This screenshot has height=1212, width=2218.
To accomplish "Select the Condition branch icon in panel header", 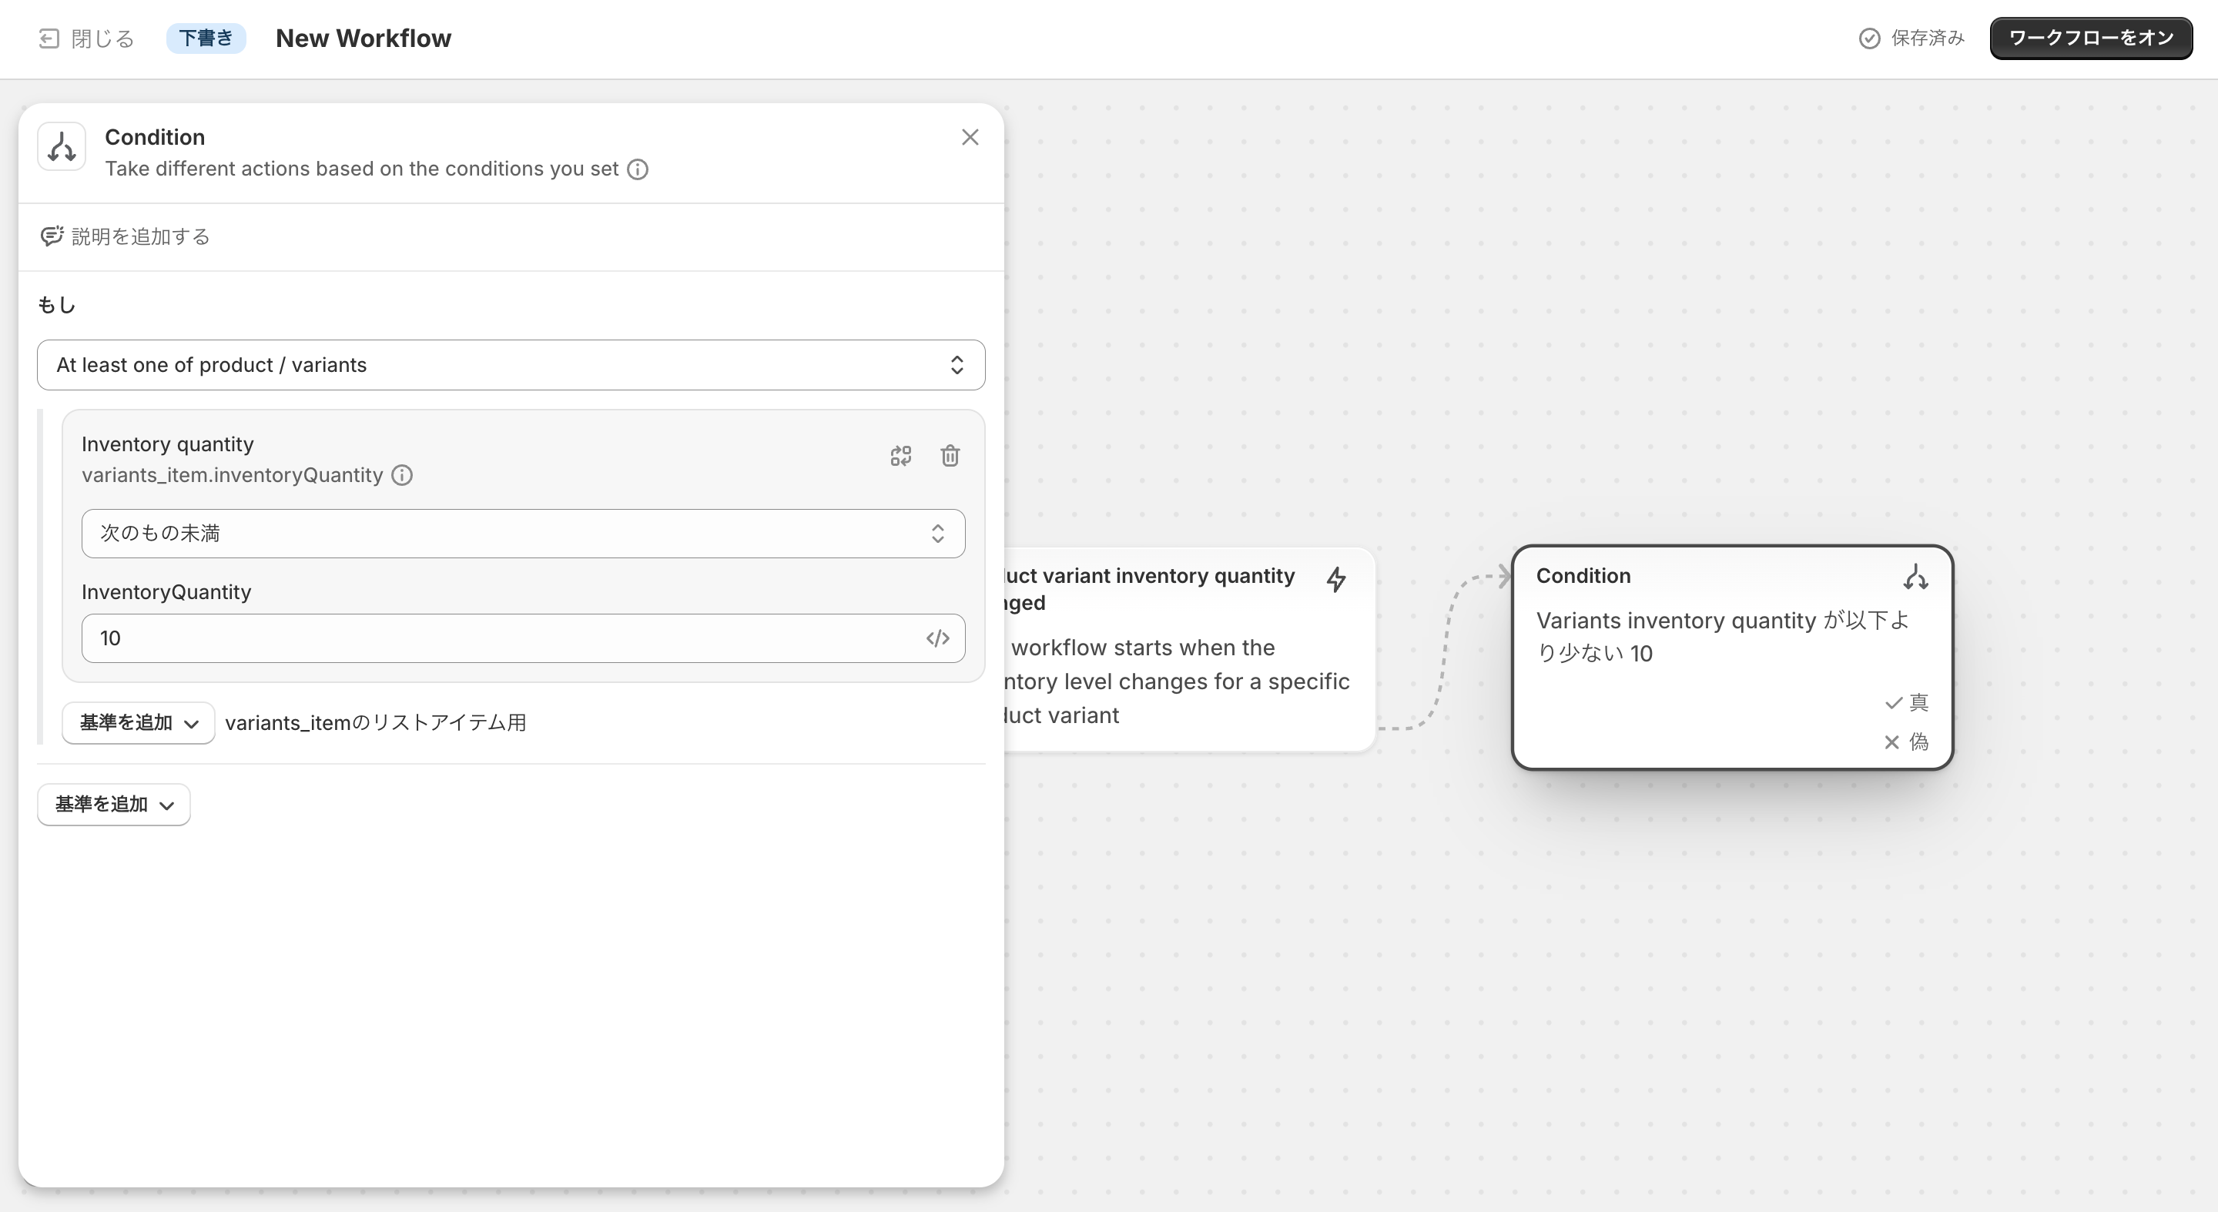I will tap(61, 146).
